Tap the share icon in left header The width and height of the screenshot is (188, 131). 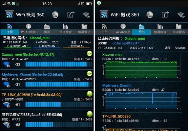tap(71, 15)
